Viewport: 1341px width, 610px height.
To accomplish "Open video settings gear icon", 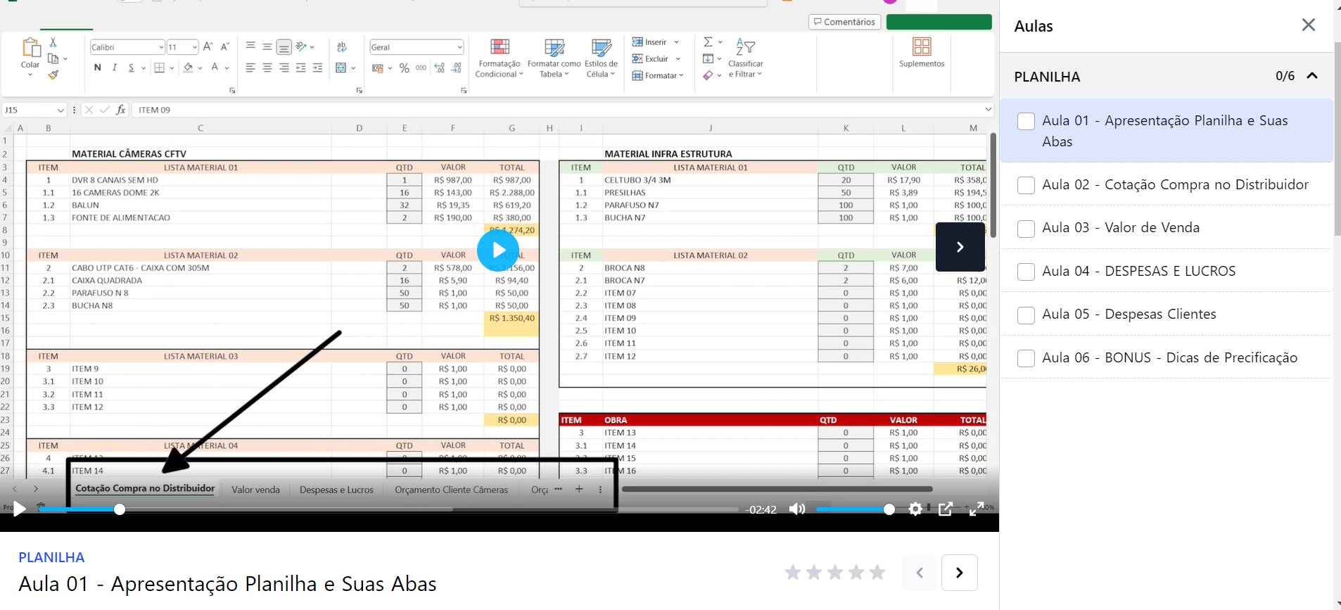I will (x=915, y=509).
